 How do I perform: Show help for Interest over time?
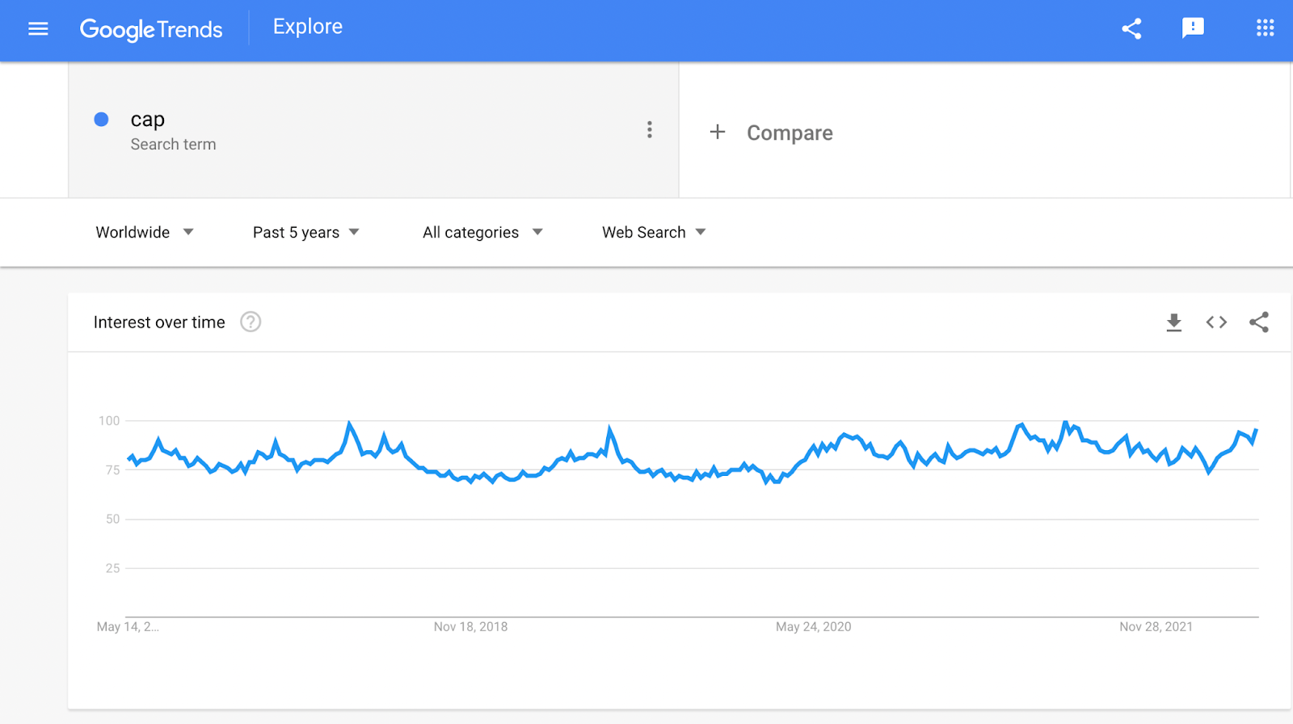tap(251, 322)
